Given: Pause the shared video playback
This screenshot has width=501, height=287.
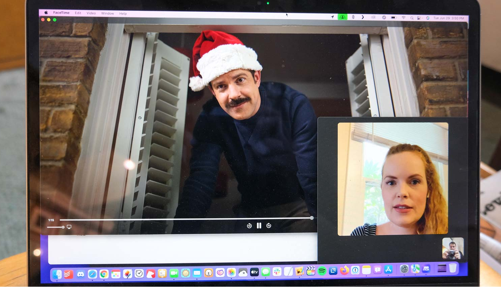Looking at the screenshot, I should pos(259,226).
